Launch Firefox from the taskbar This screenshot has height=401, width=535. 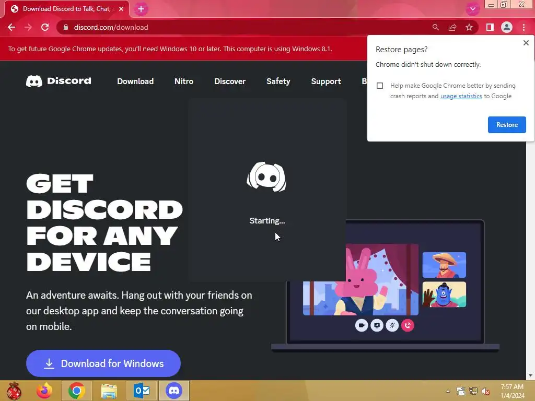tap(44, 391)
